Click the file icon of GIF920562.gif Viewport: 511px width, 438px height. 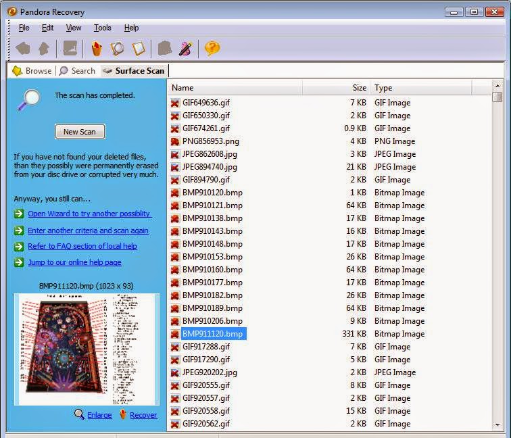(175, 424)
